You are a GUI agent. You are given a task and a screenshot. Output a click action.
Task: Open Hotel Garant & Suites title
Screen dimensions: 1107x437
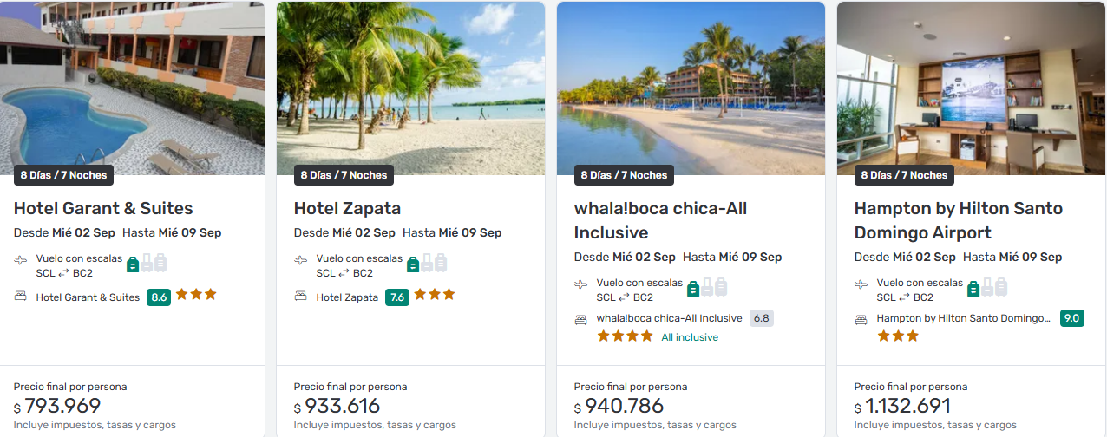tap(103, 208)
